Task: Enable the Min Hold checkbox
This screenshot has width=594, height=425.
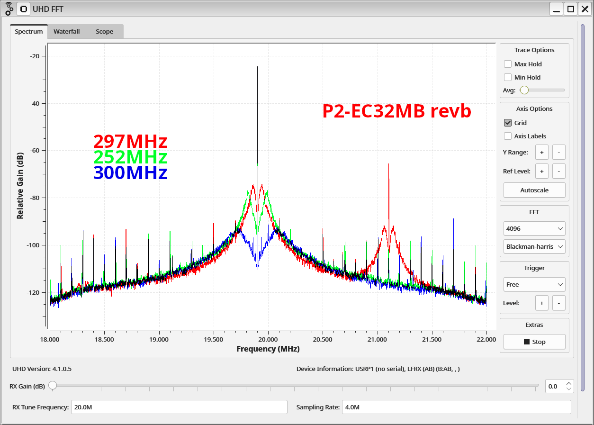Action: [x=508, y=77]
